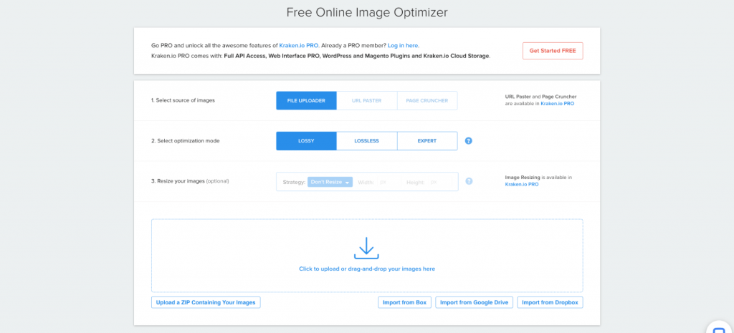Screen dimensions: 734x333
Task: Select the File Uploader source
Action: pyautogui.click(x=306, y=101)
